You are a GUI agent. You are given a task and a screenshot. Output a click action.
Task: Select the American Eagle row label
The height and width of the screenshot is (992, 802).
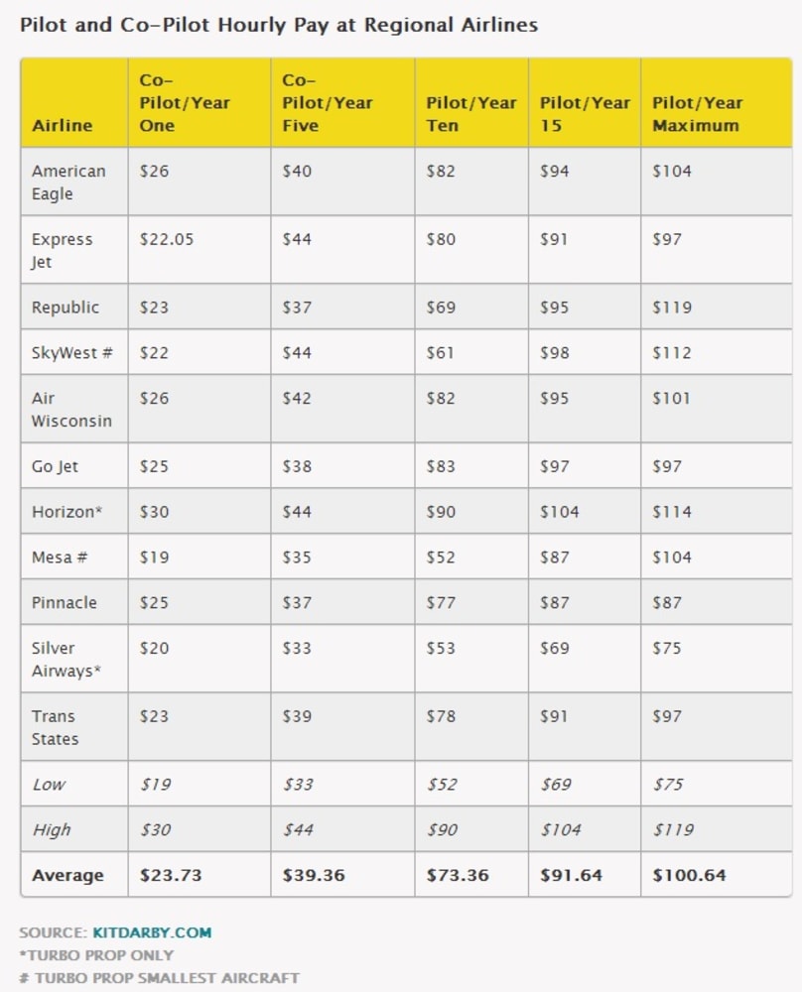pyautogui.click(x=67, y=183)
